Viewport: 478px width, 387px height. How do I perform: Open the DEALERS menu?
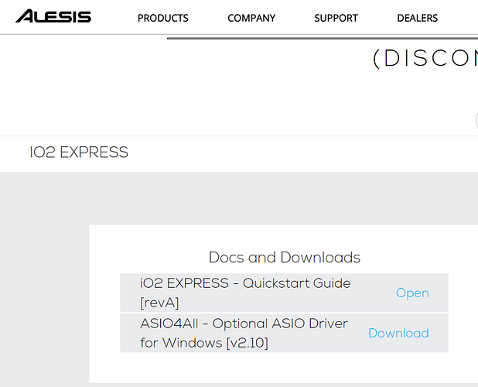418,18
